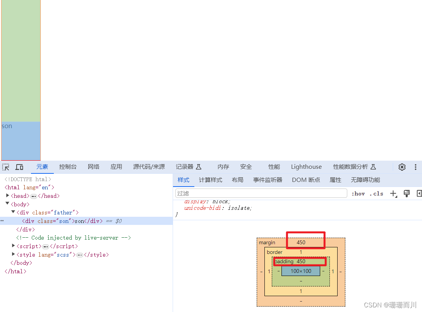The height and width of the screenshot is (312, 422).
Task: Open DevTools settings gear
Action: click(x=401, y=167)
